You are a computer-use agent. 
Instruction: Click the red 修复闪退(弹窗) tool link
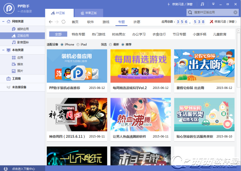pyautogui.click(x=223, y=22)
